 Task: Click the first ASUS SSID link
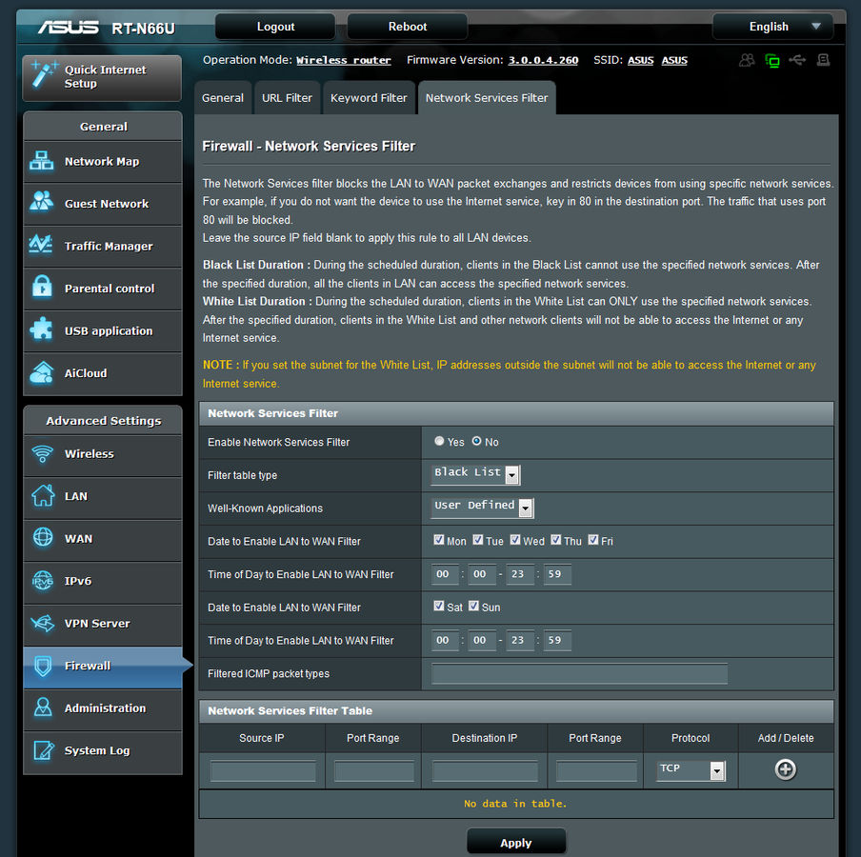click(640, 60)
